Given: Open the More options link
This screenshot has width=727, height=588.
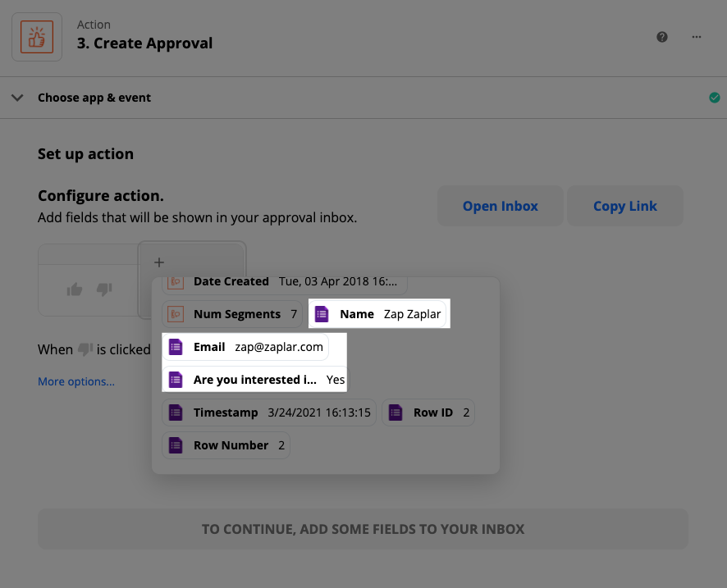Looking at the screenshot, I should coord(76,381).
